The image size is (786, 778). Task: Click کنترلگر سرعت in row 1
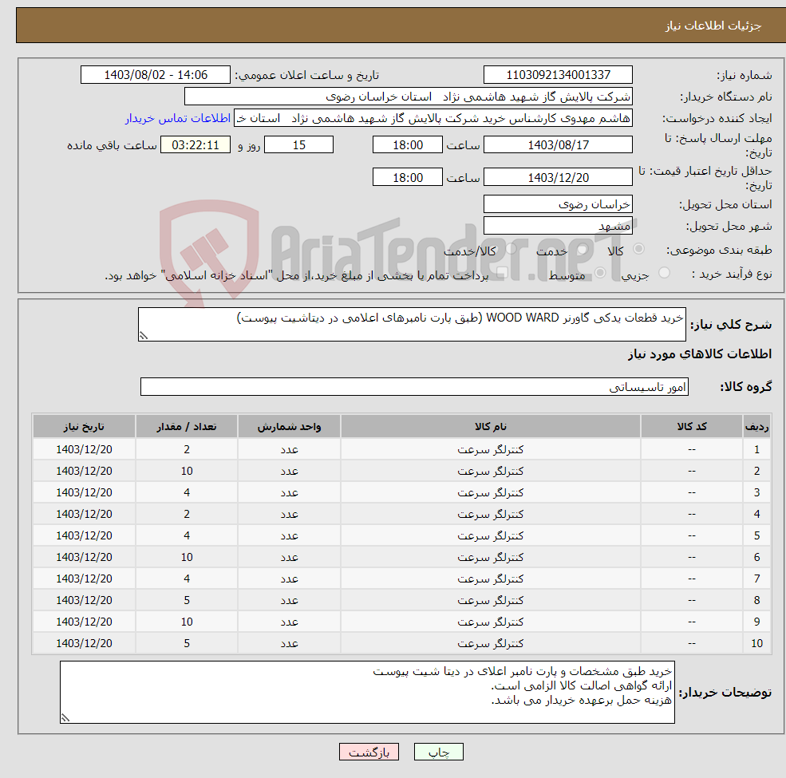click(490, 449)
